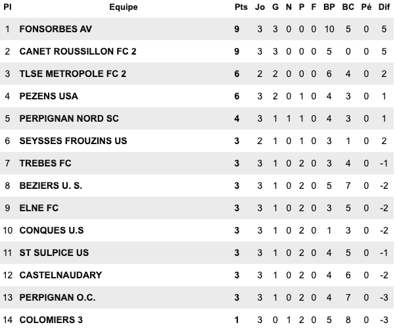Click on CONQUES U.S team
Screen dimensions: 397x329
51,230
